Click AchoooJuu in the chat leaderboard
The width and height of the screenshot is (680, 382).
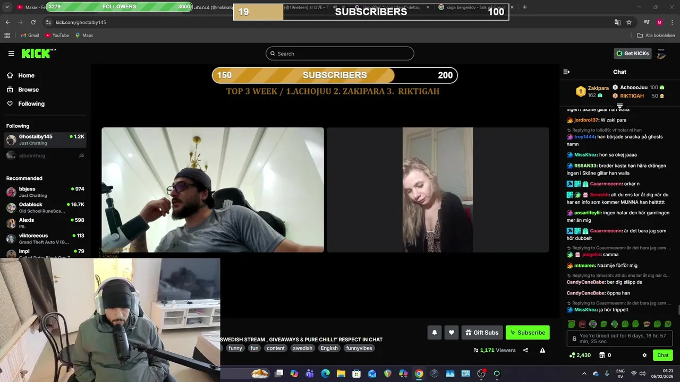coord(634,88)
